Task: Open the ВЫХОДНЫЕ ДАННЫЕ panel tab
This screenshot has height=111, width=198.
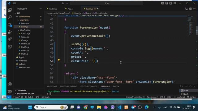Action: pyautogui.click(x=68, y=86)
